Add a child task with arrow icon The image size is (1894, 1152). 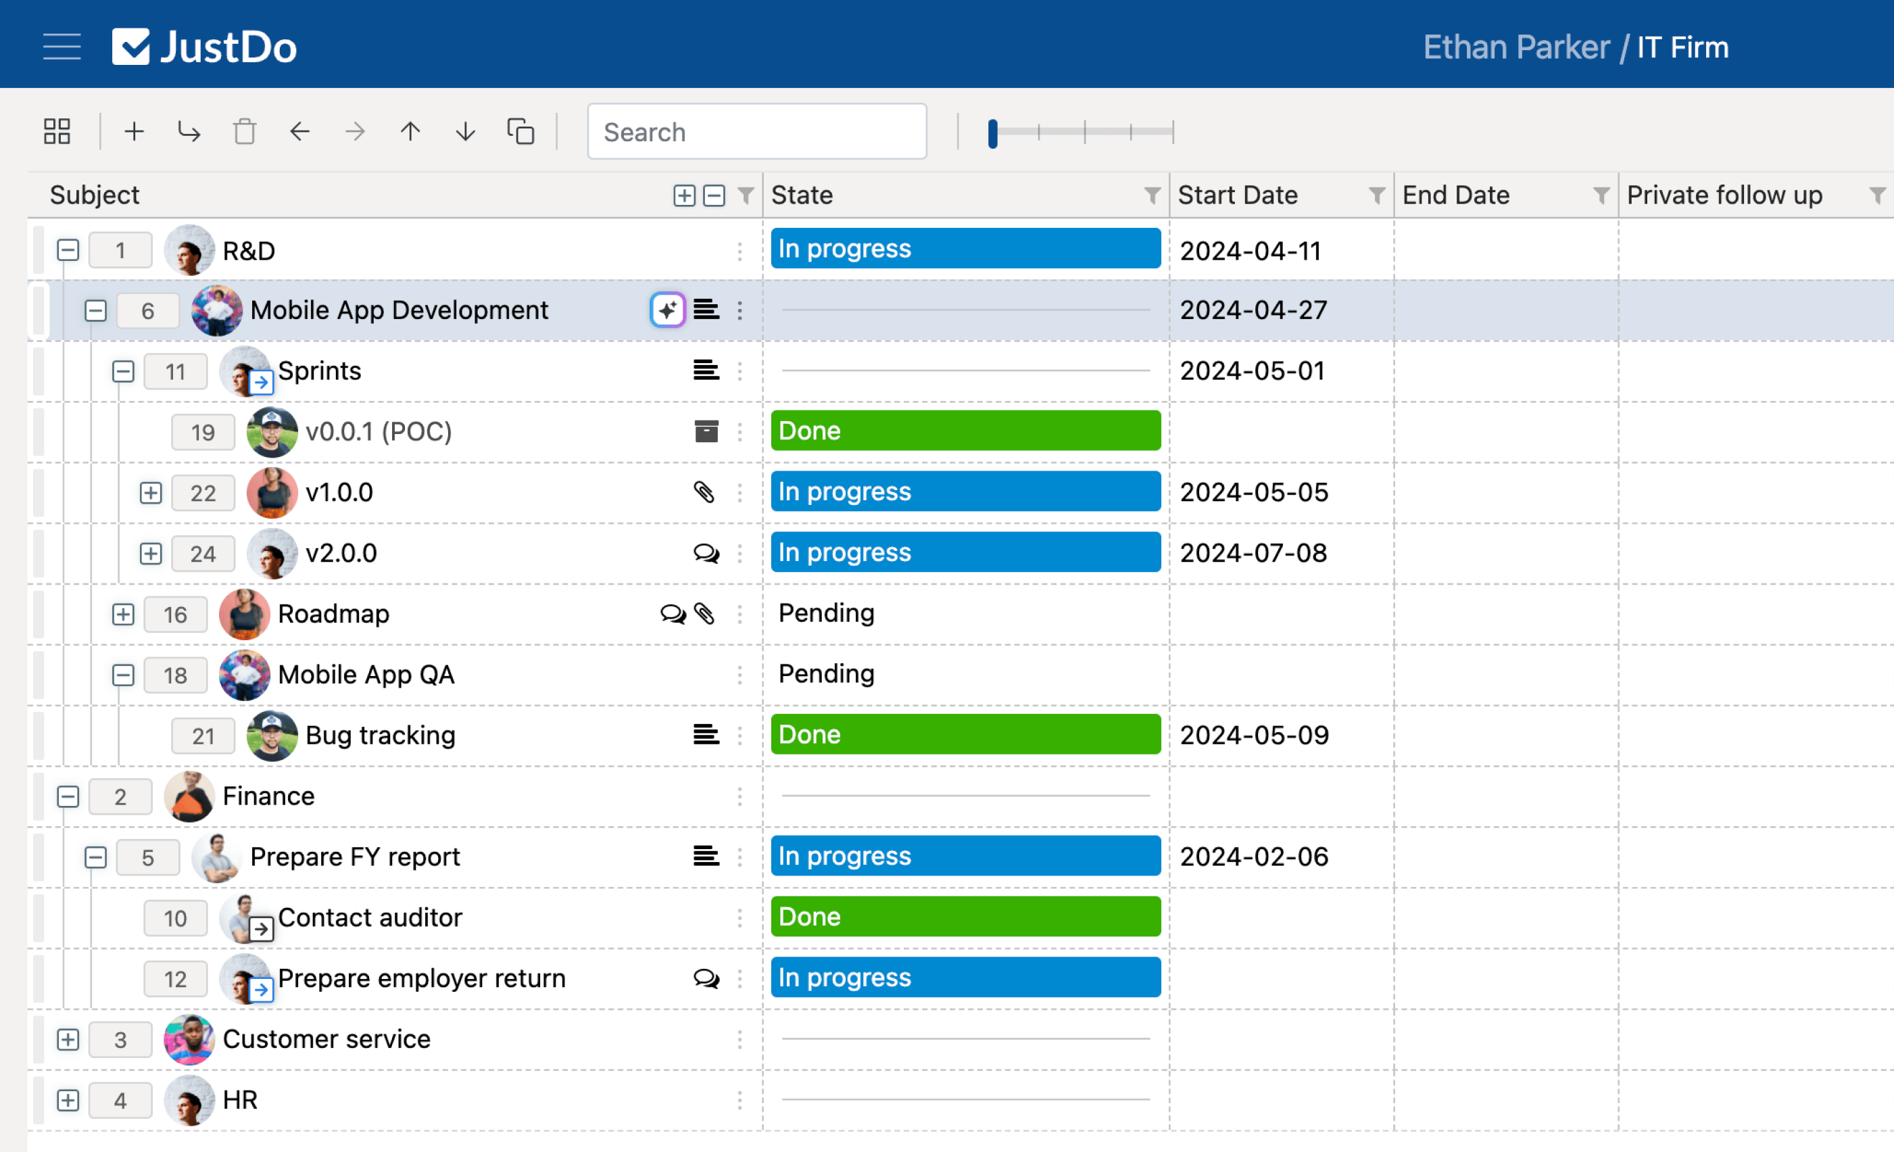tap(189, 132)
